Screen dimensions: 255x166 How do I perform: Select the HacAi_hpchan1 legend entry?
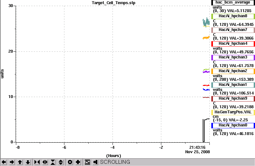[233, 85]
